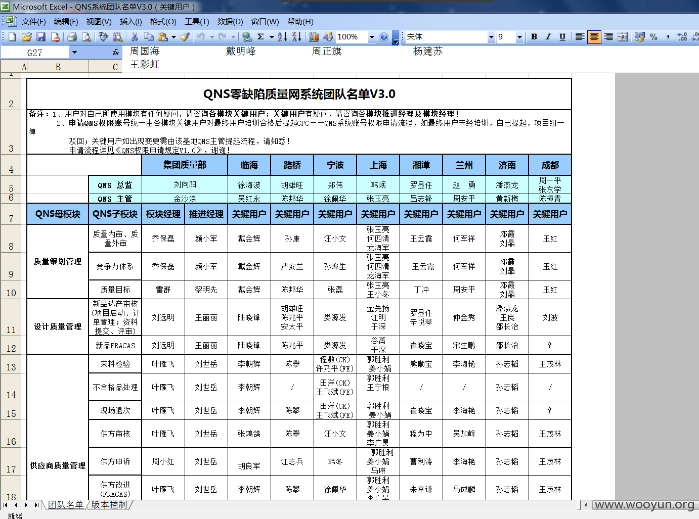
Task: Open Print Preview
Action: click(x=86, y=37)
